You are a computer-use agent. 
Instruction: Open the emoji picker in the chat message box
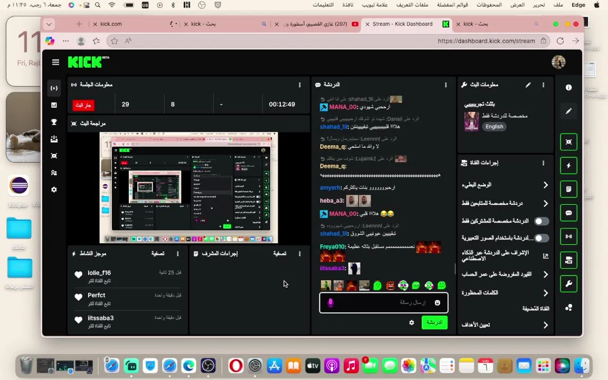pyautogui.click(x=438, y=302)
